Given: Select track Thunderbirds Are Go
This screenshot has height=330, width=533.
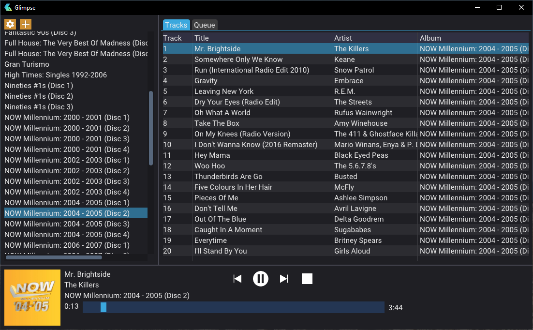Looking at the screenshot, I should (x=346, y=177).
